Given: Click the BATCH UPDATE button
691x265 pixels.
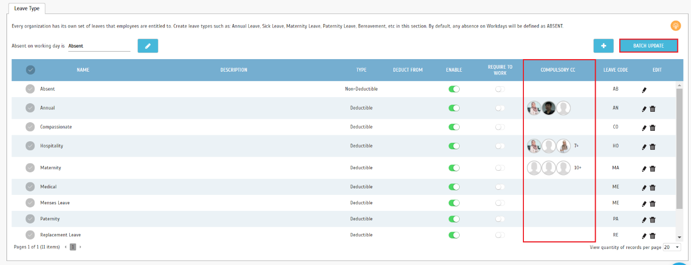Looking at the screenshot, I should pos(648,46).
